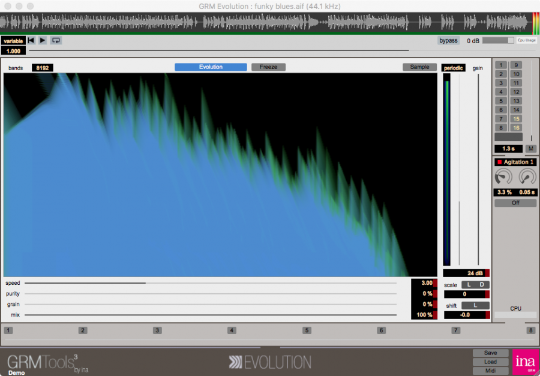This screenshot has width=540, height=376.
Task: Click the M button beside 1.3 s
Action: (x=531, y=149)
